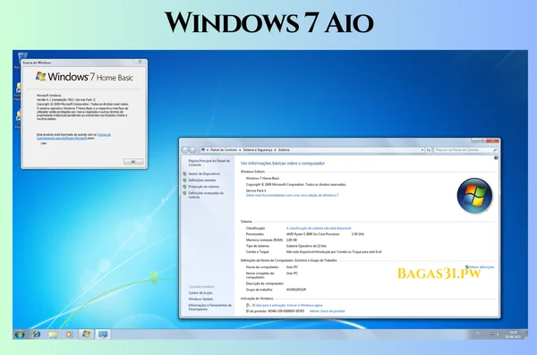
Task: Open help with the blue question mark icon
Action: point(496,157)
